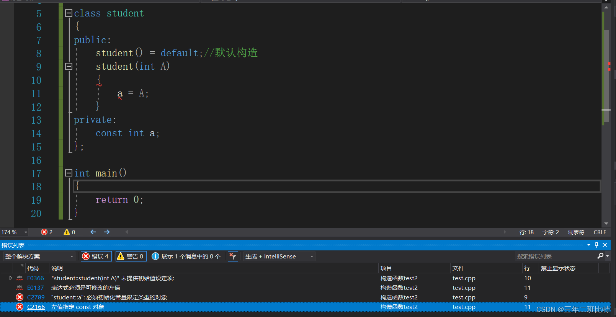Select the row 必须初始化常量限定类型的对象
Viewport: 616px width, 317px height.
305,297
